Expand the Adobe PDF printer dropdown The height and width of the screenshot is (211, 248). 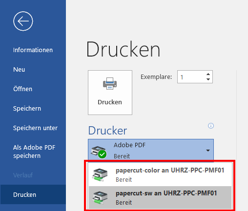(x=151, y=150)
